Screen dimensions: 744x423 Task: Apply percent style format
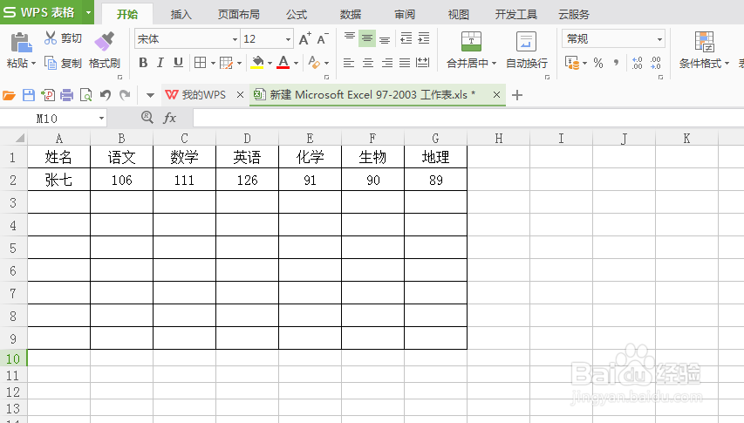coord(598,63)
